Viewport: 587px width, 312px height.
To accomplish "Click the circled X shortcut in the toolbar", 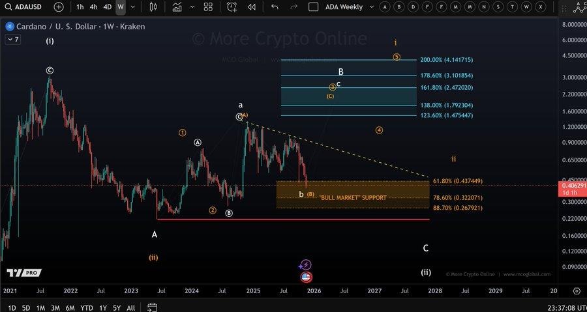I will (x=540, y=7).
